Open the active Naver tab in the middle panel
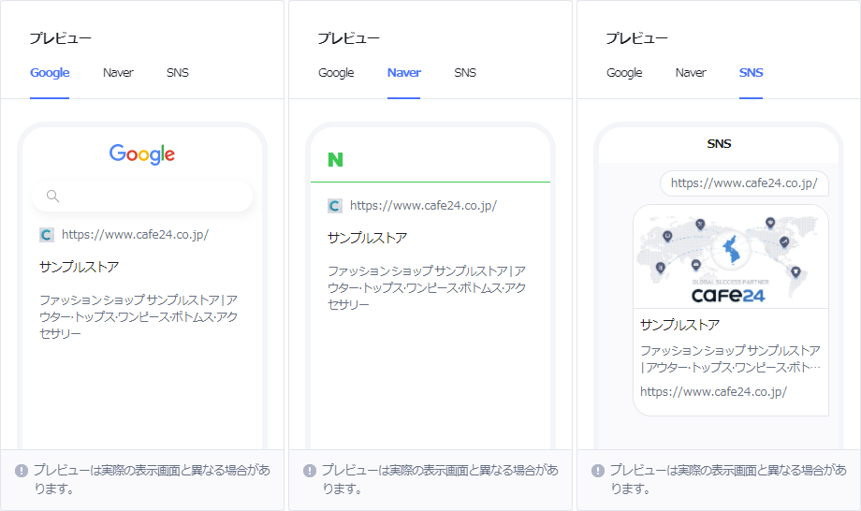The height and width of the screenshot is (511, 861). [404, 72]
